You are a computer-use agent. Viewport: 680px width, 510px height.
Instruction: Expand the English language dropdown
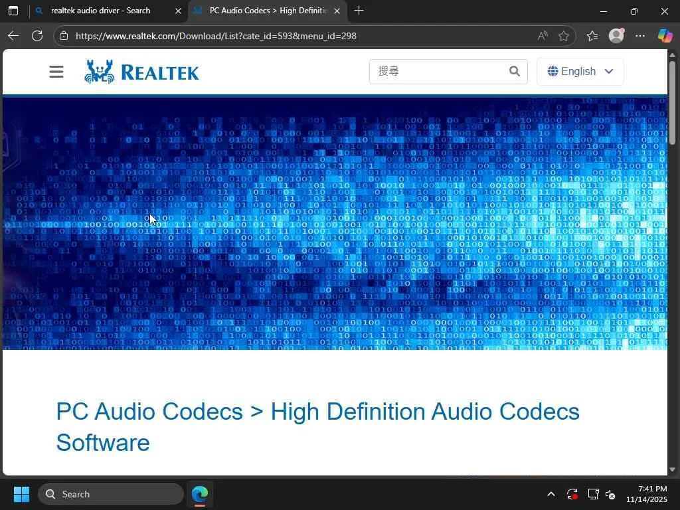click(x=580, y=71)
